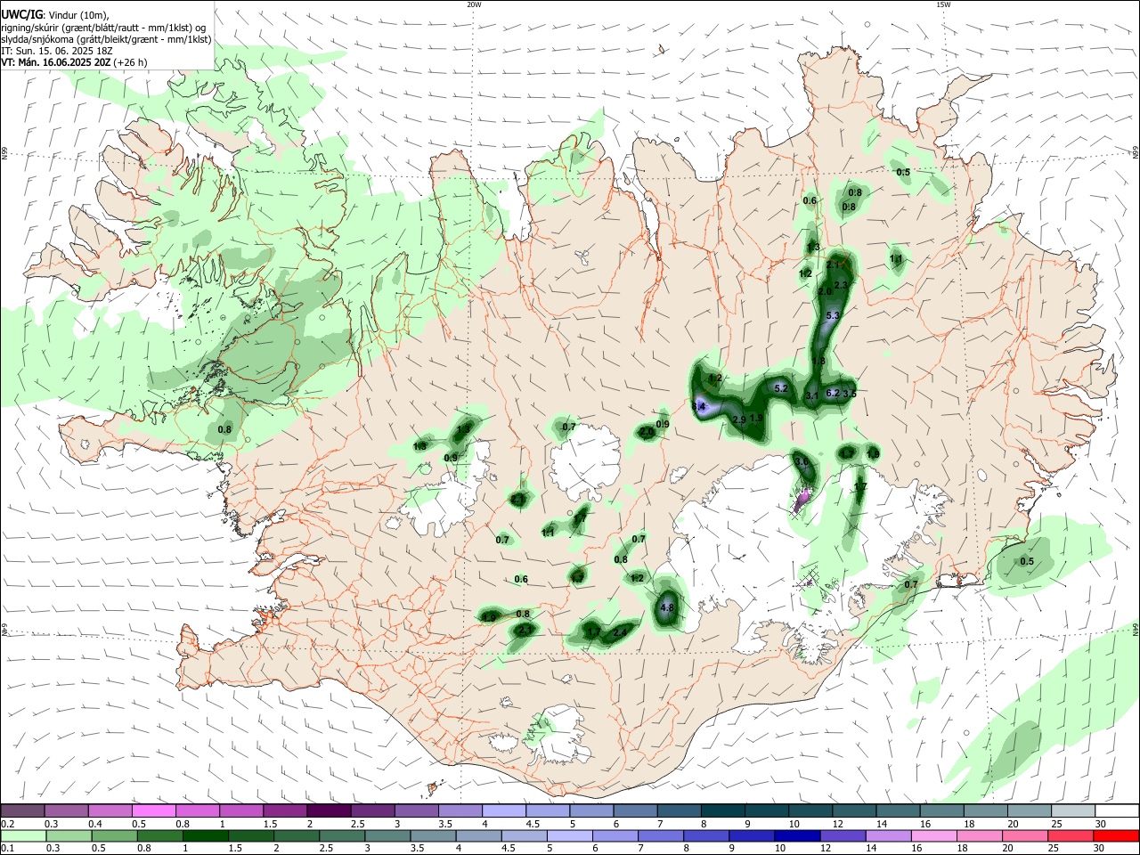Click the 3.5 precipitation value on the map
1140x855 pixels.
(x=850, y=393)
